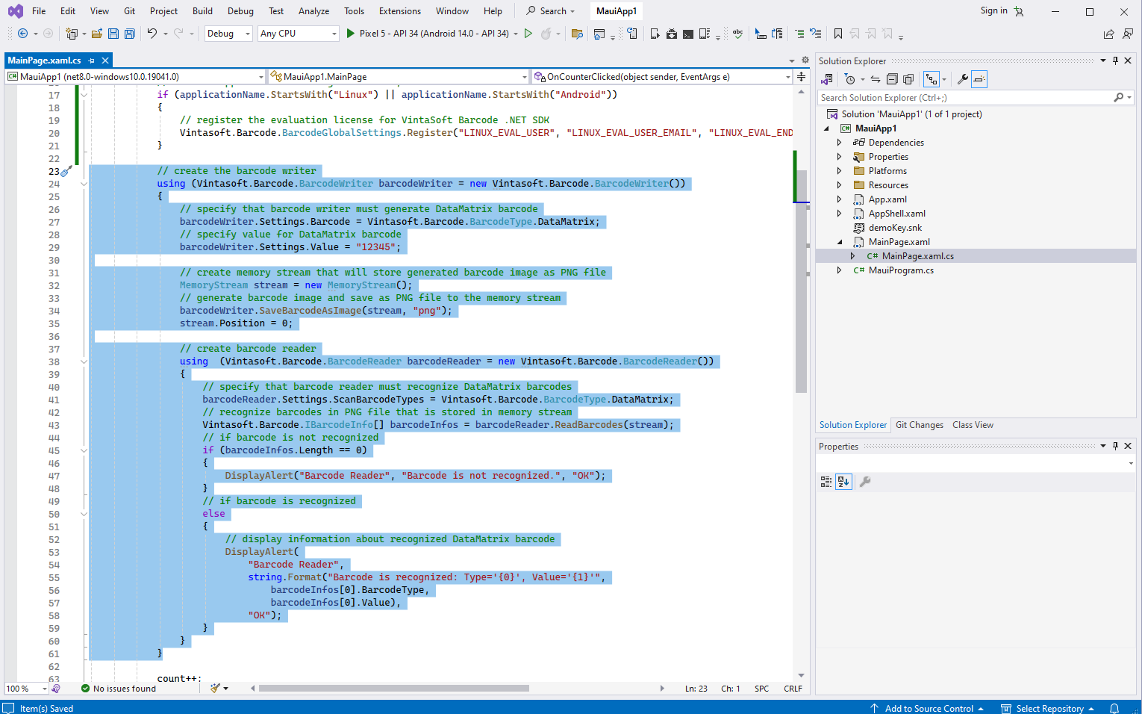Open Solution Explorer Properties wrench icon
This screenshot has height=714, width=1142.
[x=963, y=79]
